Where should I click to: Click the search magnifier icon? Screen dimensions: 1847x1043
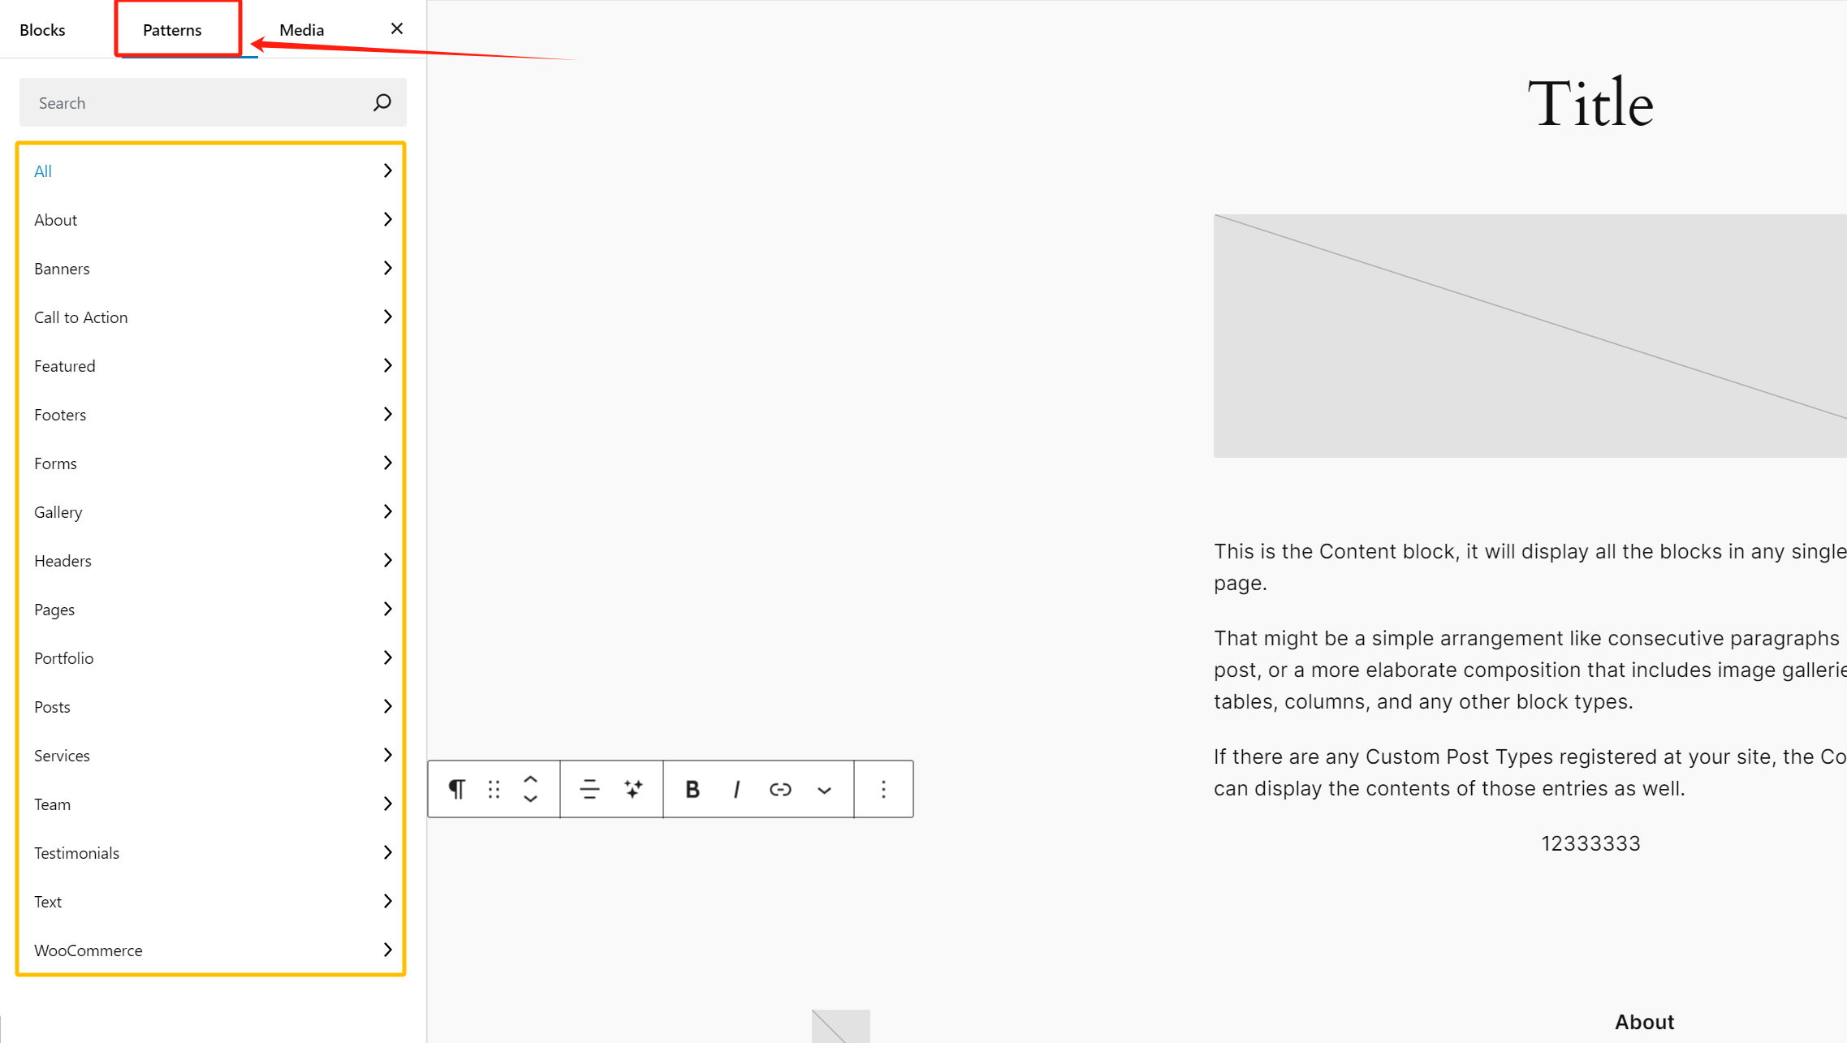pyautogui.click(x=382, y=102)
